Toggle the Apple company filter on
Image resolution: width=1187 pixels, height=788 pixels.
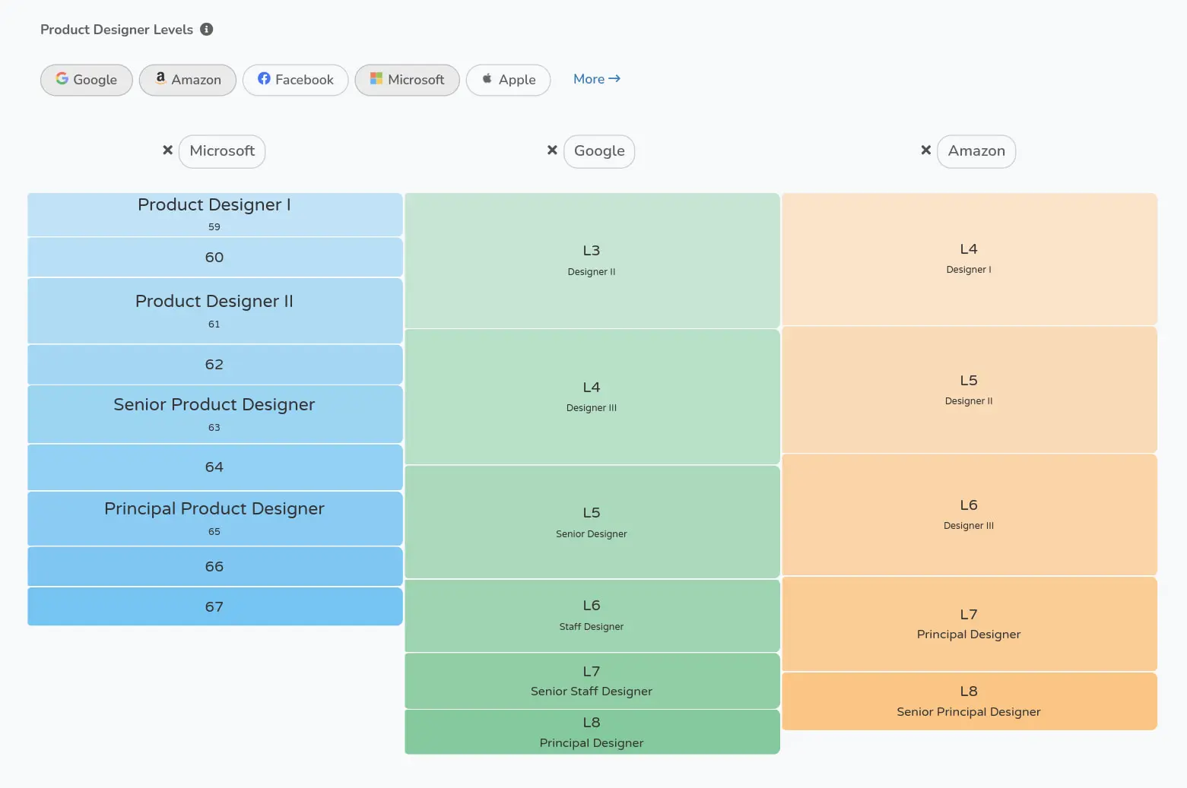pos(508,79)
